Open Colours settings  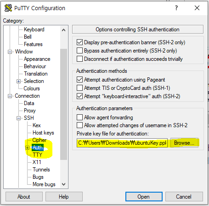click(x=32, y=88)
